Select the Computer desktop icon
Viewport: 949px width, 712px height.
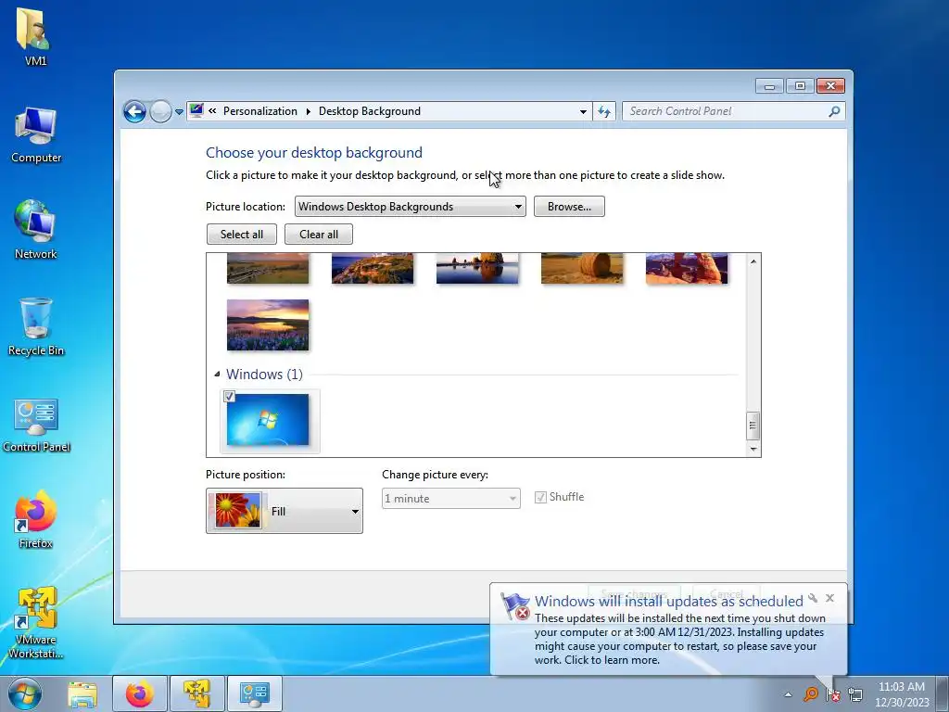pyautogui.click(x=36, y=135)
